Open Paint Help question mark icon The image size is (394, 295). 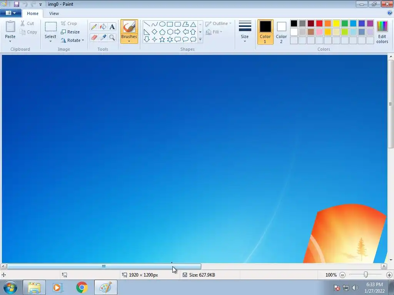pos(390,13)
